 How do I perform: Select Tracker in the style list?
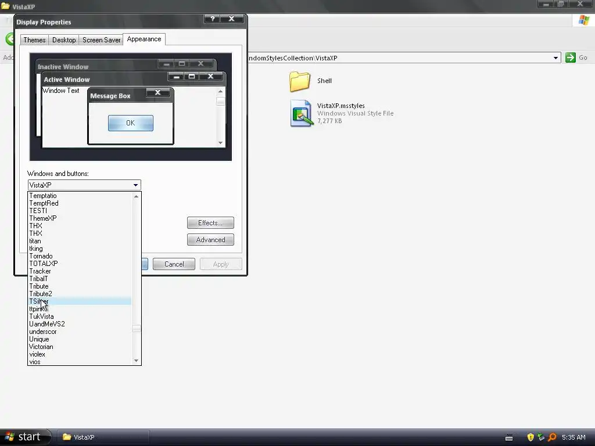pyautogui.click(x=80, y=271)
